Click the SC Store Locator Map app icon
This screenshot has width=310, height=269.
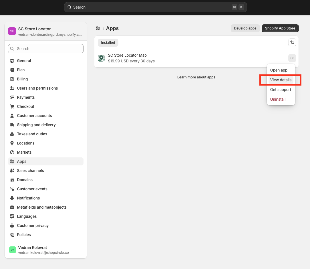coord(101,58)
